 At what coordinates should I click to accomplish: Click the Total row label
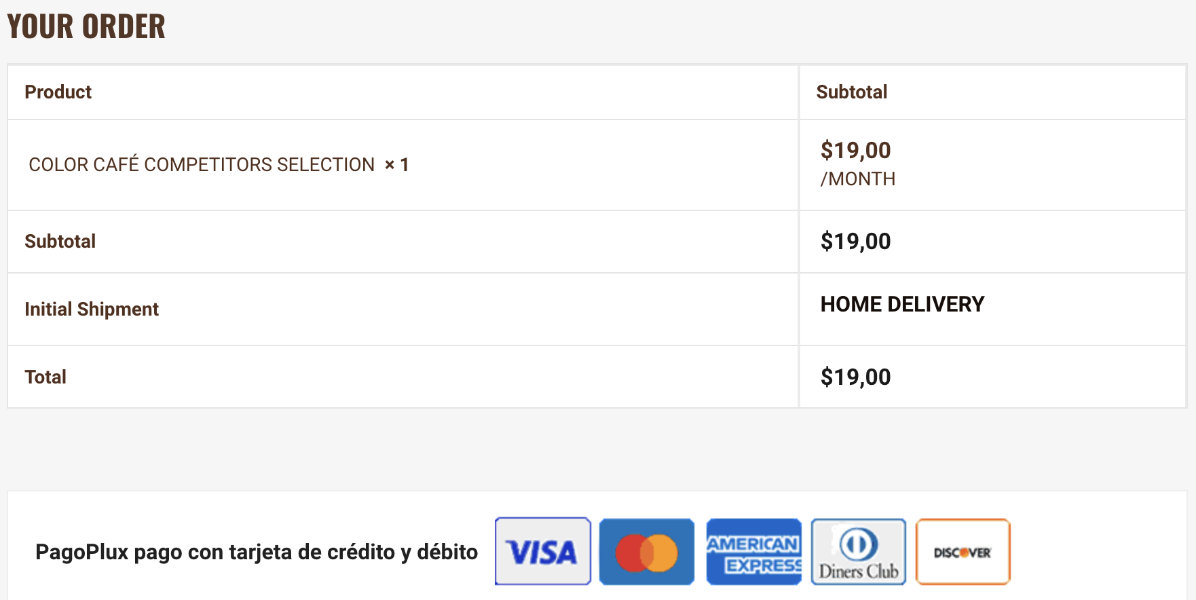(45, 377)
